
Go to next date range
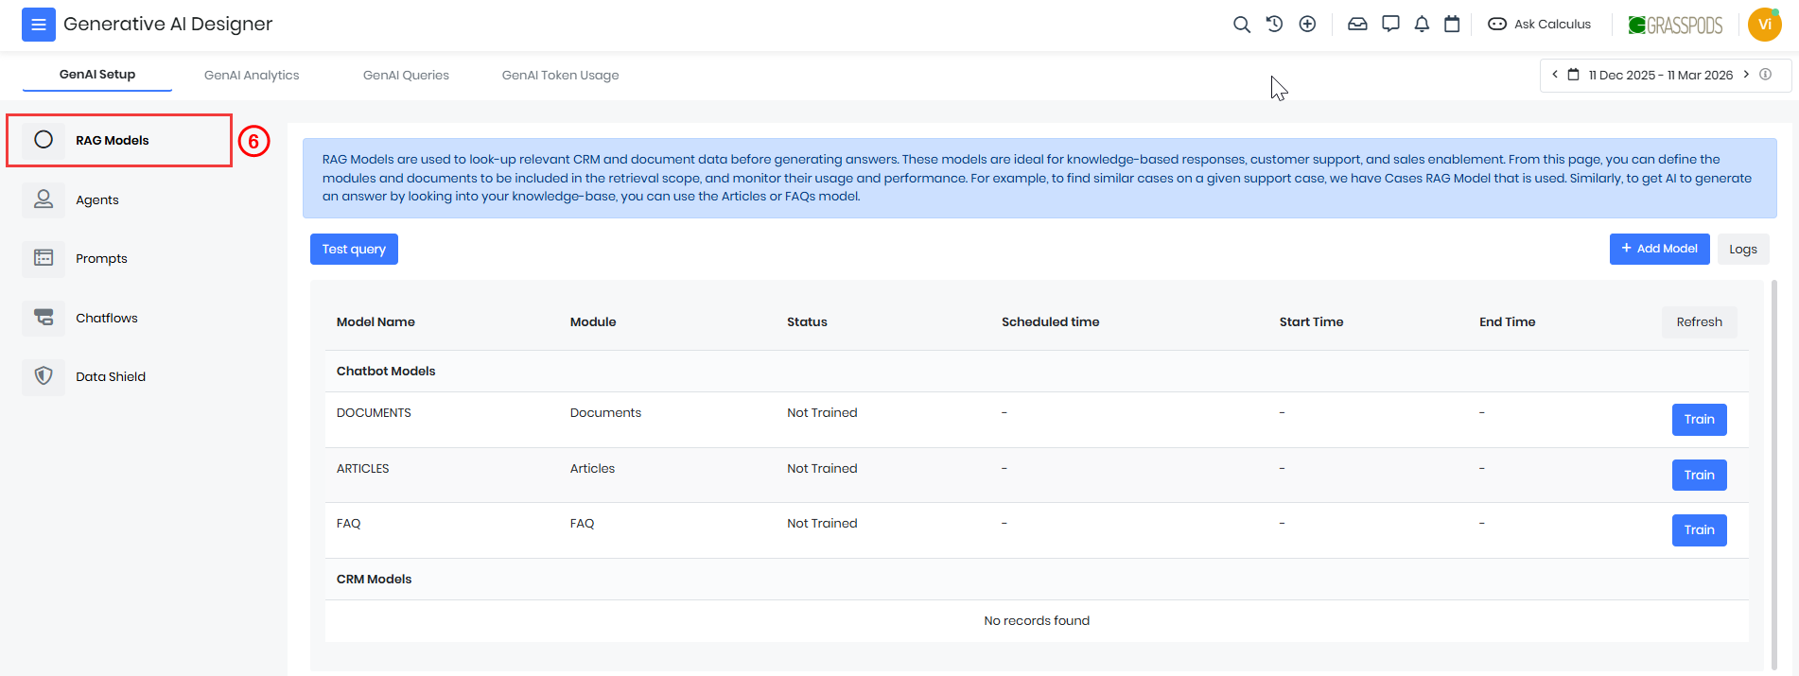point(1746,75)
